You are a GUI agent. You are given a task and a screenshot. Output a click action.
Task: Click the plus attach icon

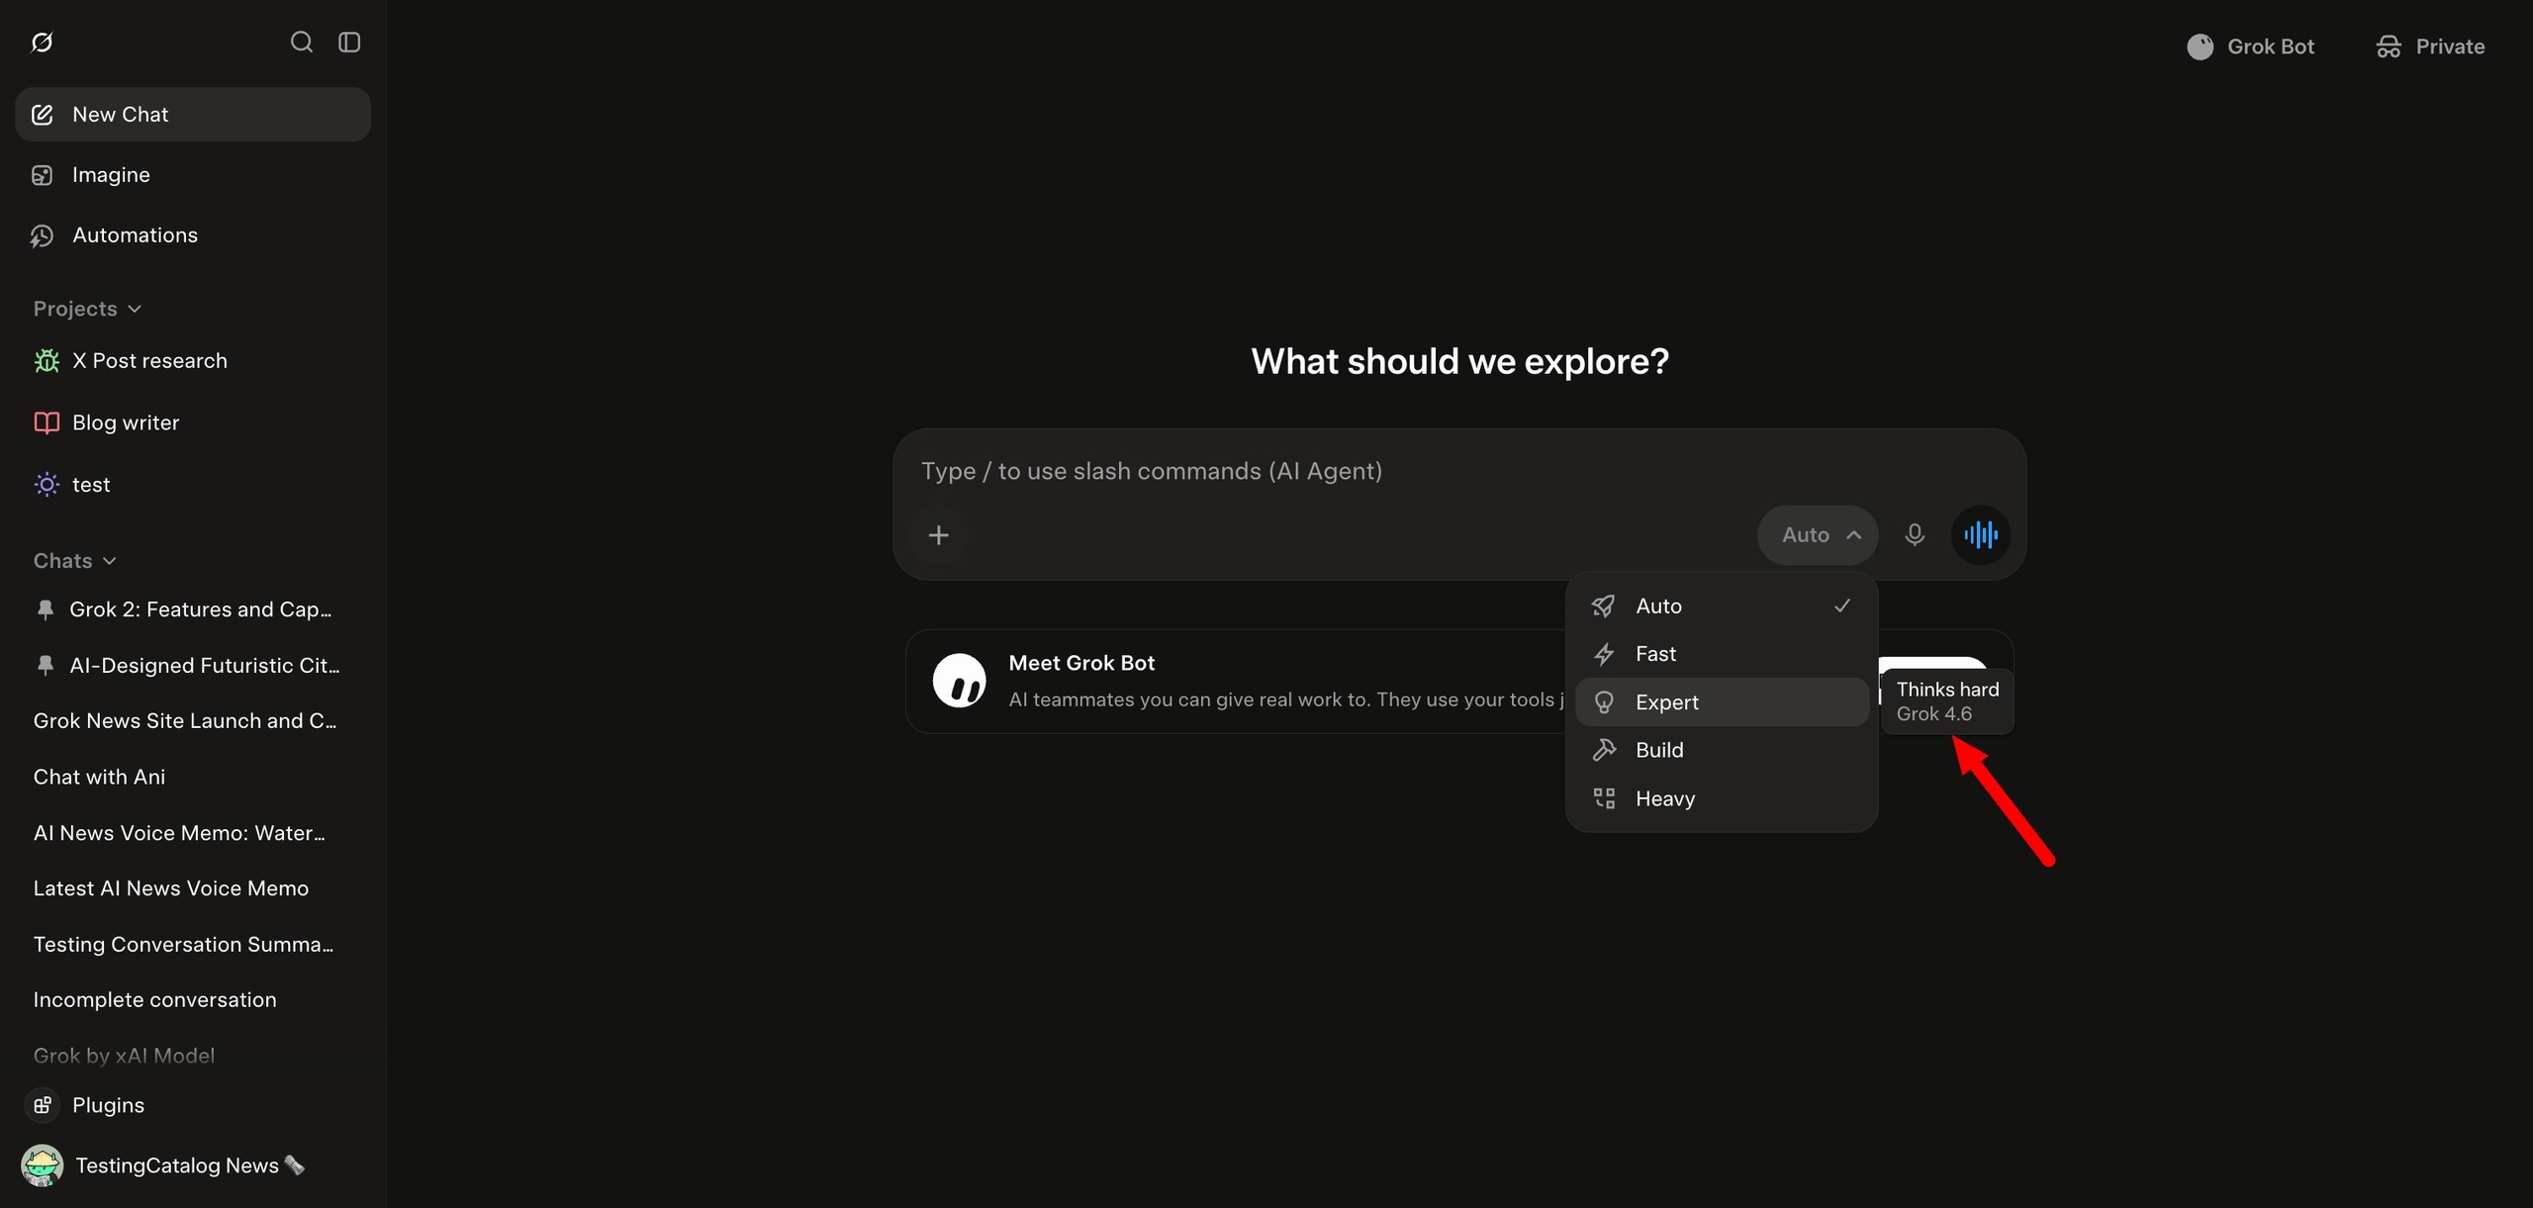(939, 535)
